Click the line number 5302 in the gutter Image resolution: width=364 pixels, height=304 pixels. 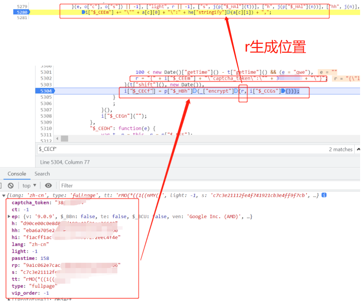46,78
